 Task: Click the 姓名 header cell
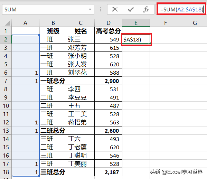click(x=81, y=31)
